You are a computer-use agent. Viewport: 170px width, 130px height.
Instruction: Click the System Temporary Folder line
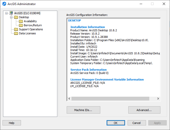(x=111, y=63)
